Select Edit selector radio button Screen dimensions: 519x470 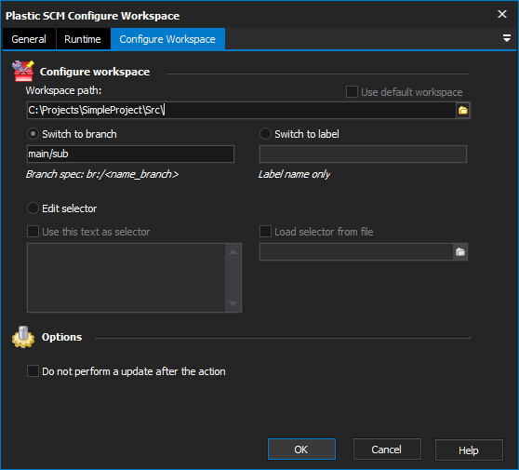33,208
